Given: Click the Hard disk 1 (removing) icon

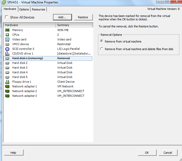Looking at the screenshot, I should [7, 58].
